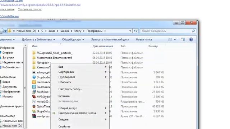
Task: Open the Добавить в библиотеку dropdown
Action: click(38, 39)
